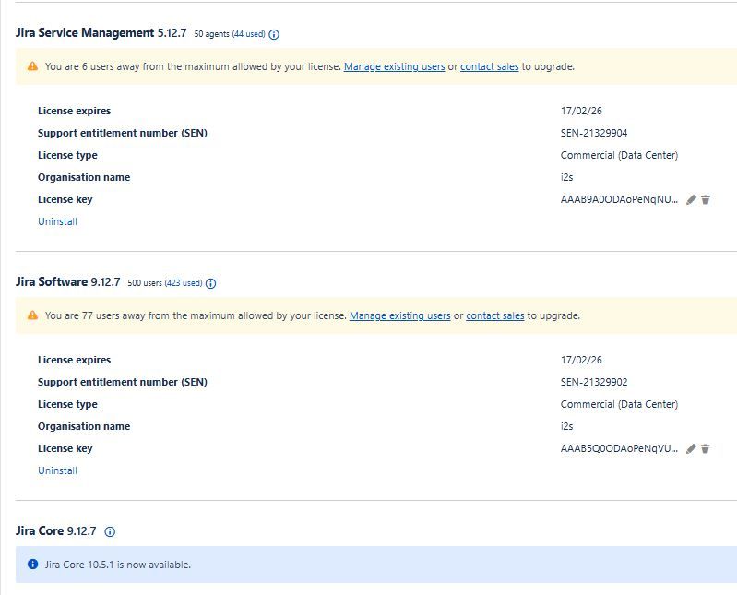Click organisation name i2s under Service Management
This screenshot has width=737, height=595.
(x=566, y=177)
